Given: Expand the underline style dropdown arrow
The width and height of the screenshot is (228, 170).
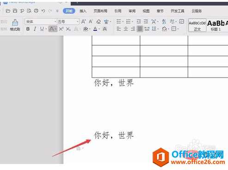Looking at the screenshot, I should [x=46, y=29].
